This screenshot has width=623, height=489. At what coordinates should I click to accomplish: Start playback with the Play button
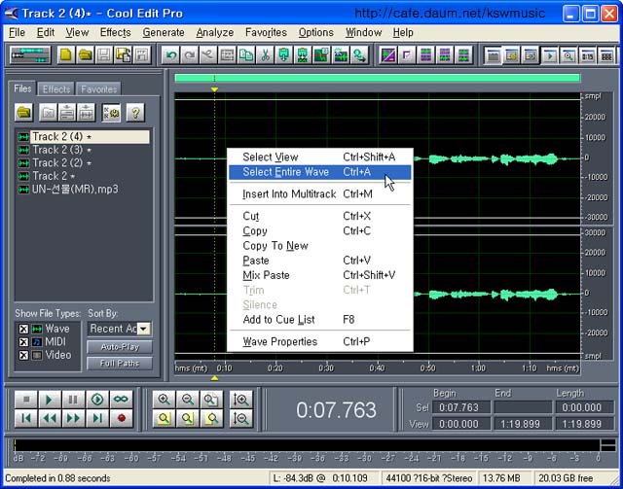click(50, 400)
